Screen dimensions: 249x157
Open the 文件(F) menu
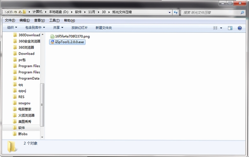tap(10, 20)
